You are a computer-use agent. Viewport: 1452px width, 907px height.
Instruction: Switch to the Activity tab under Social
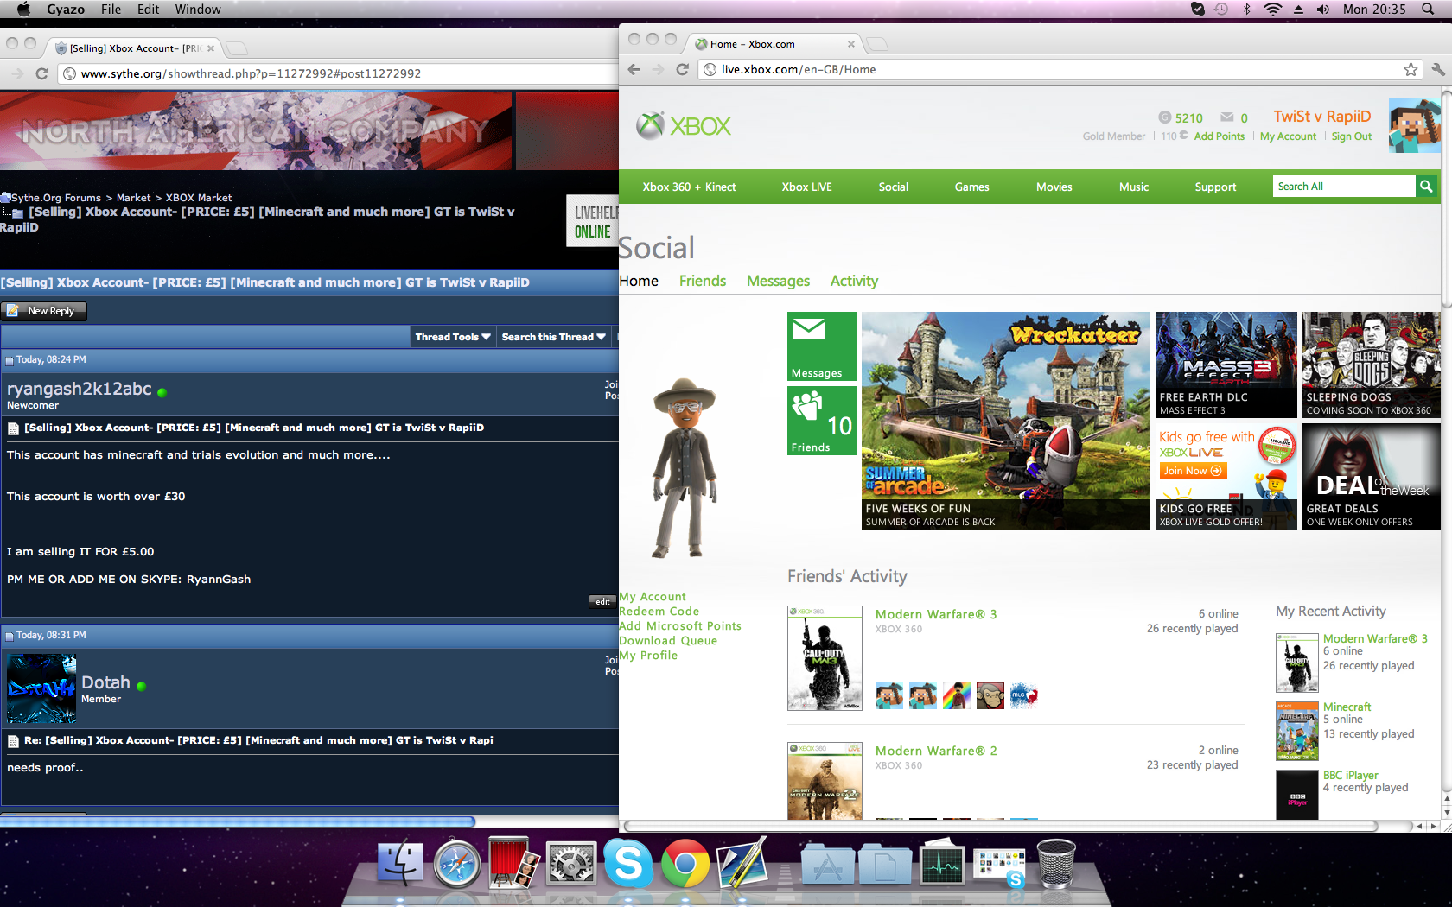point(854,281)
